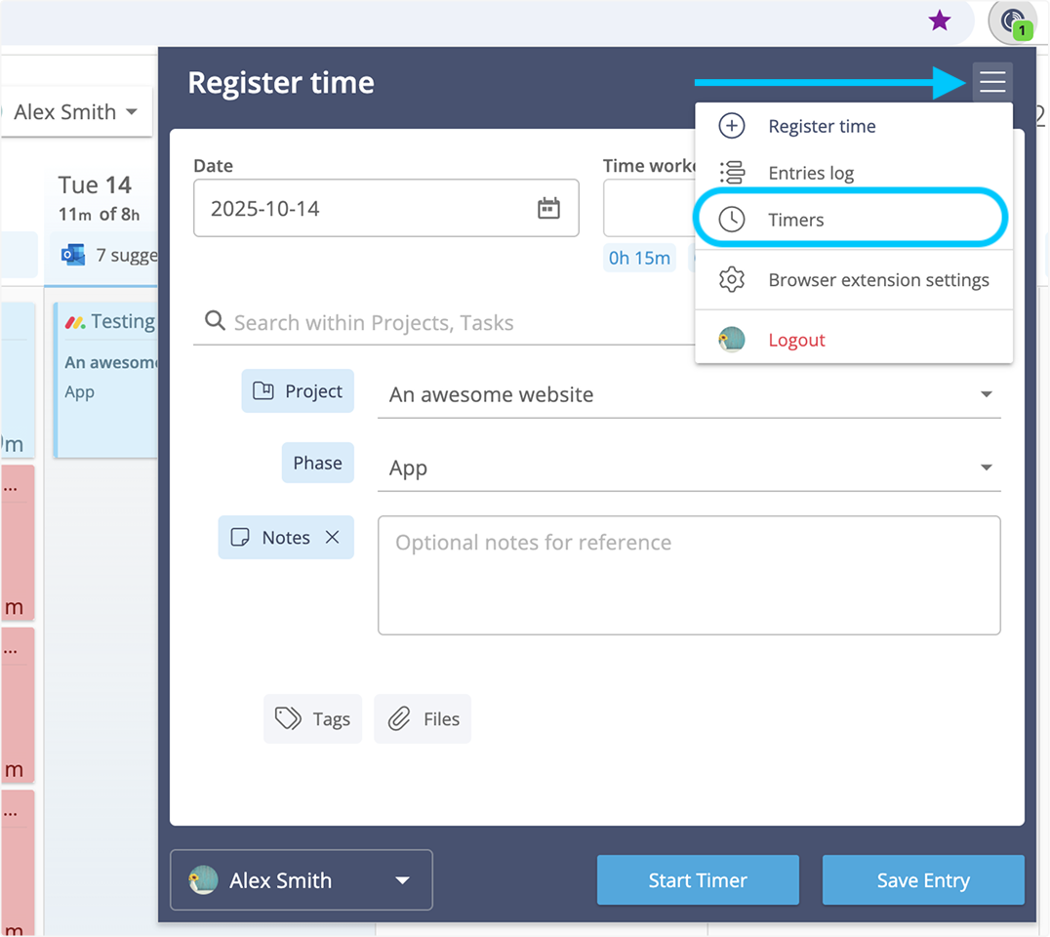
Task: Select the 0h 15m time suggestion chip
Action: tap(639, 257)
